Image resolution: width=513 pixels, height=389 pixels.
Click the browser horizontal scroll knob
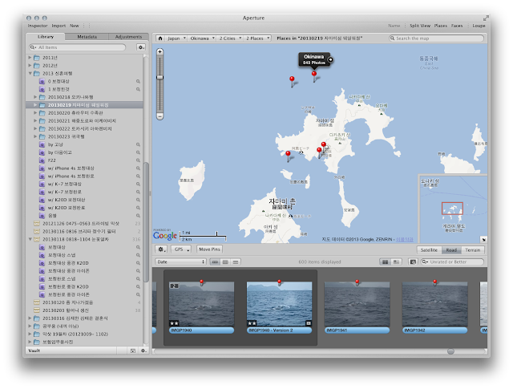coord(450,351)
